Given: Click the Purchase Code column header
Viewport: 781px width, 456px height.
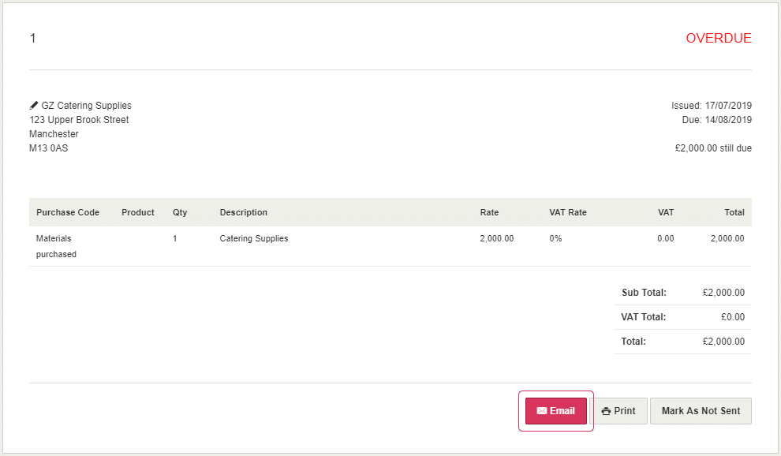Looking at the screenshot, I should point(68,212).
